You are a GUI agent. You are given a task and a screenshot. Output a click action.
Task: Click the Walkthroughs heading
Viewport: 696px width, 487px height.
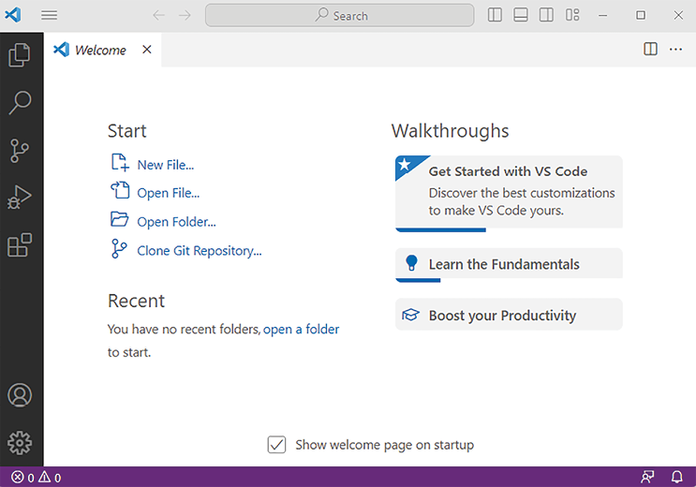coord(450,131)
